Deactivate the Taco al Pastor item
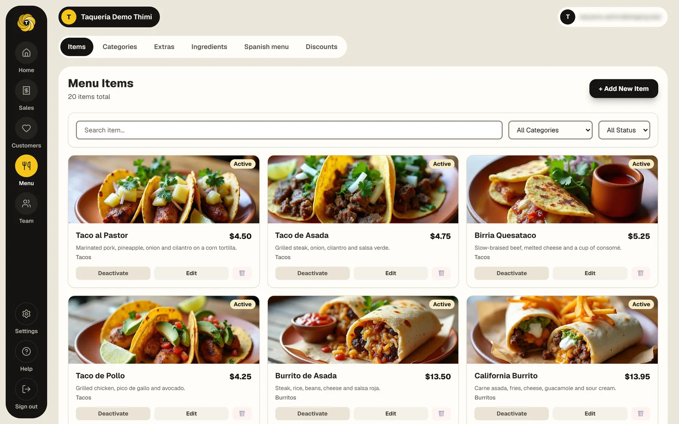 pyautogui.click(x=113, y=273)
